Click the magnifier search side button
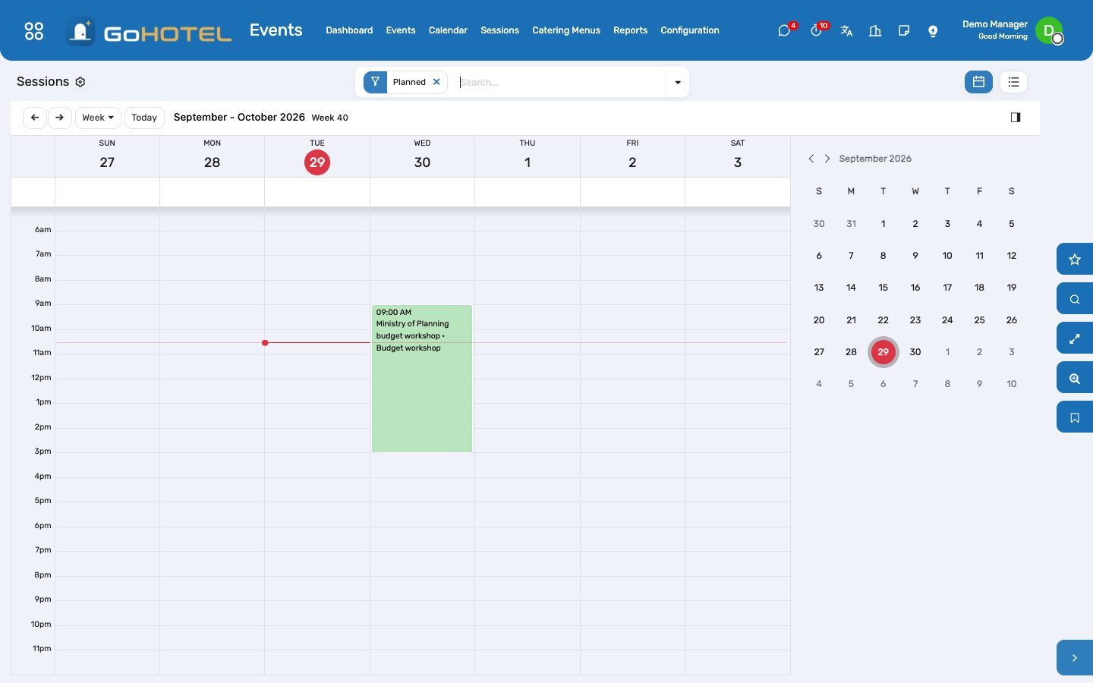The height and width of the screenshot is (683, 1093). tap(1075, 299)
